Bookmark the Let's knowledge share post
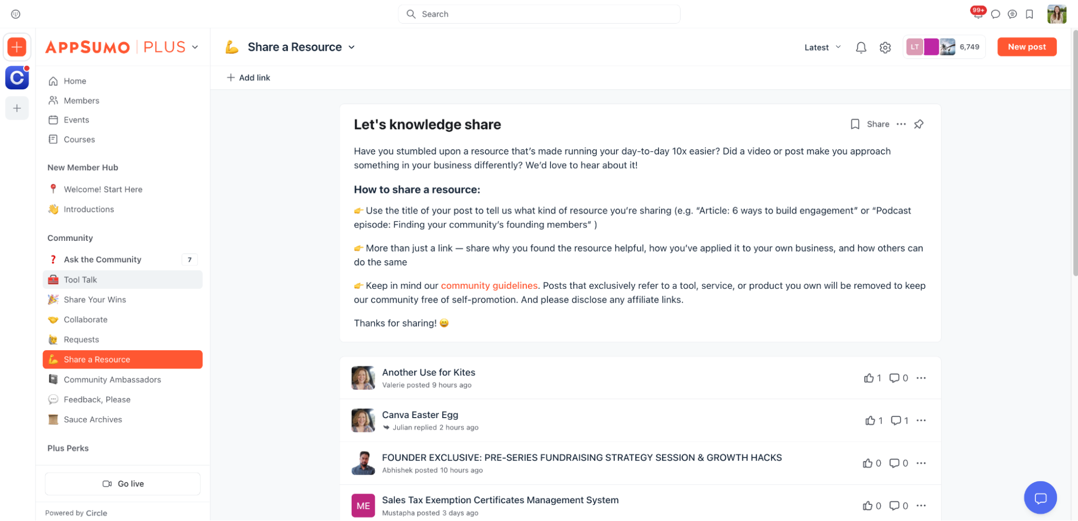 (855, 124)
